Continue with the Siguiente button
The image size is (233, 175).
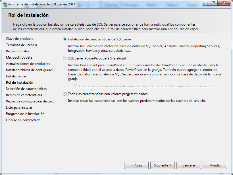[x=163, y=165]
